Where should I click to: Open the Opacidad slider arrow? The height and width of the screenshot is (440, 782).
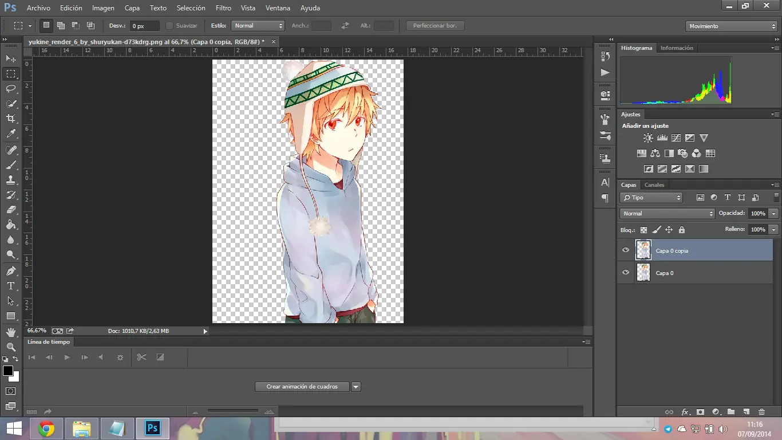pos(774,214)
